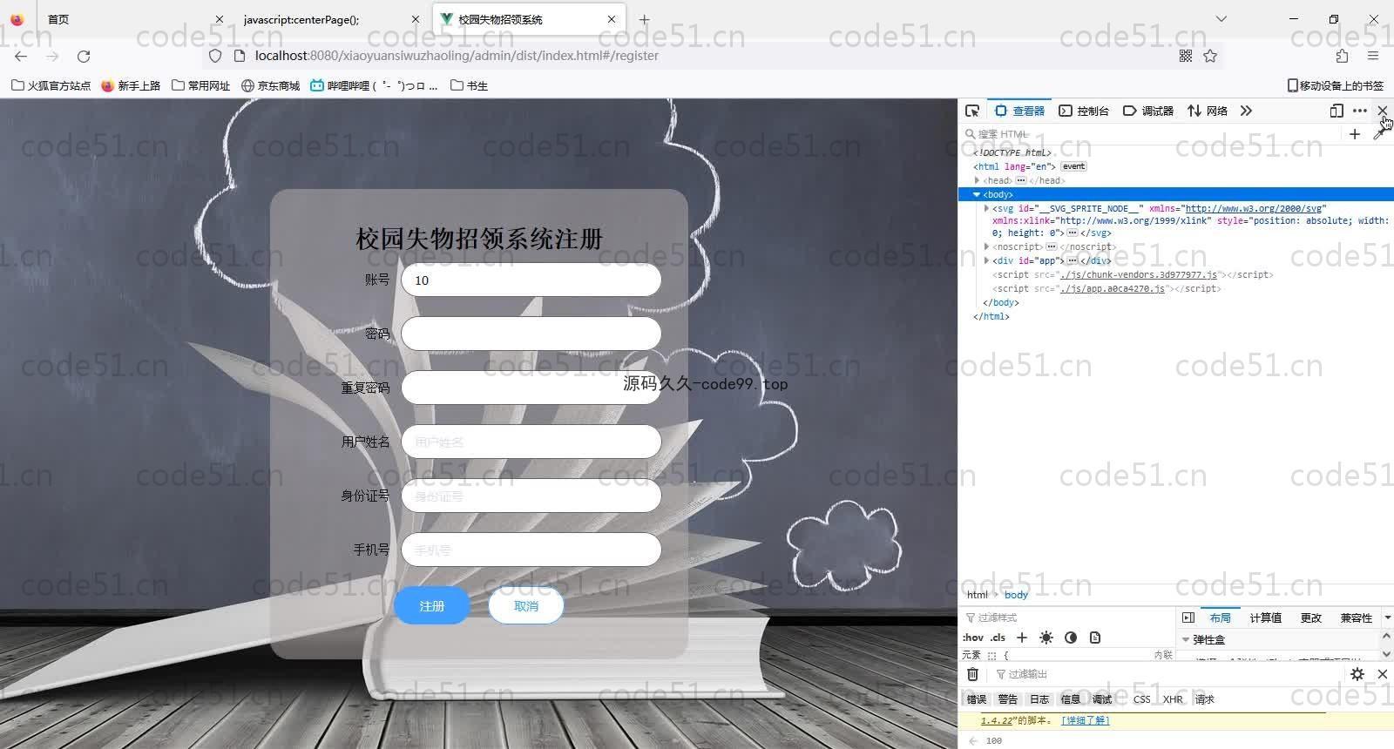1394x749 pixels.
Task: Collapse the body node
Action: (977, 194)
